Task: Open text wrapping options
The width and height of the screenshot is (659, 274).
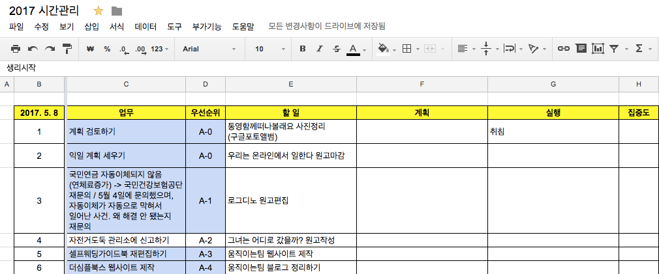Action: [x=510, y=49]
